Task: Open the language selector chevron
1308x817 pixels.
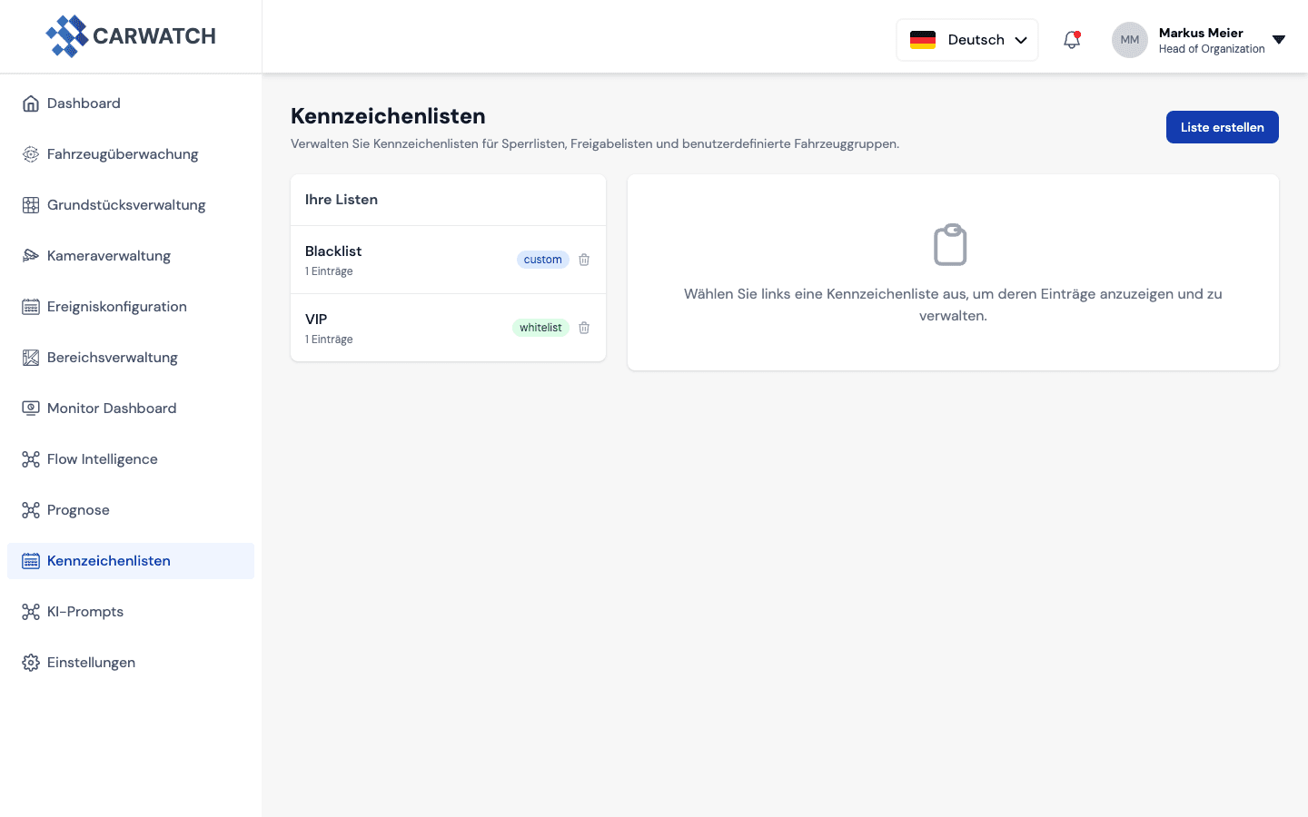Action: coord(1021,40)
